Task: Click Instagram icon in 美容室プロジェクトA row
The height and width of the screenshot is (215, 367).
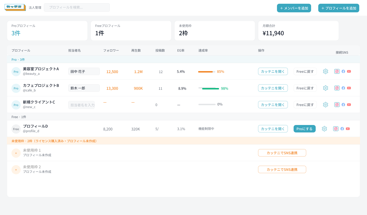Action: click(337, 71)
